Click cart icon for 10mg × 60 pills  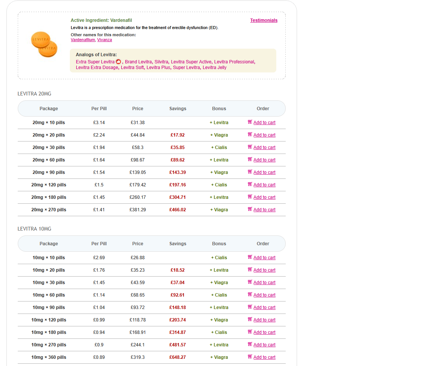pos(250,294)
